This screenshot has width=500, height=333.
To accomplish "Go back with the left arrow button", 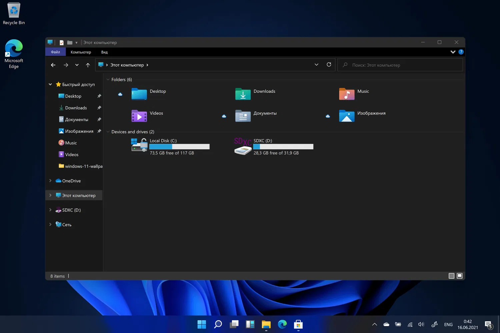I will (53, 65).
